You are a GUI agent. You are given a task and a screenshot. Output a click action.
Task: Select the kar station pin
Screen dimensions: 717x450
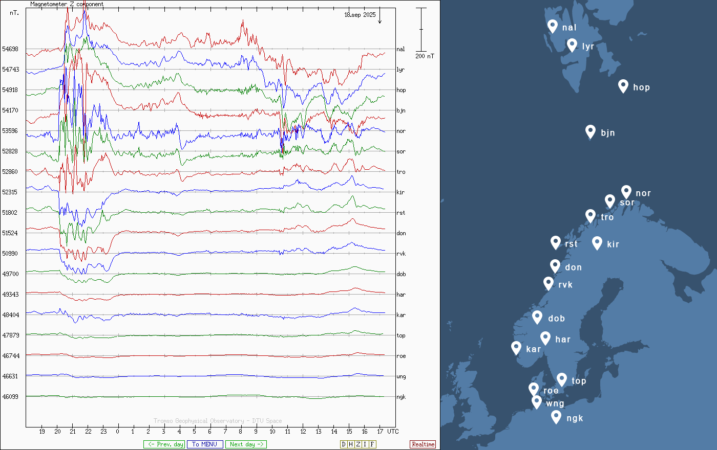point(516,348)
